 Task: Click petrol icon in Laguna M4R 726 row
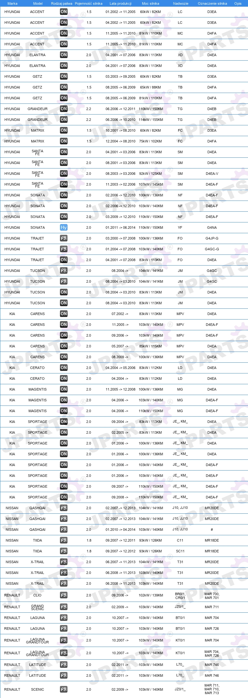click(x=64, y=629)
